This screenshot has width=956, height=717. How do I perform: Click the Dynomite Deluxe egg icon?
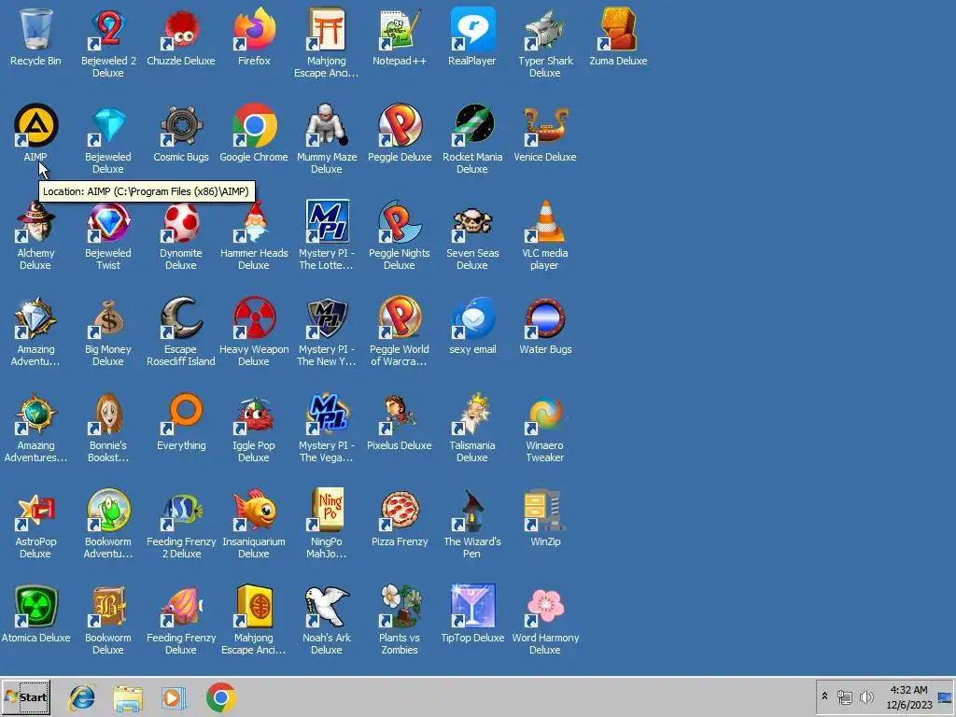pos(181,222)
